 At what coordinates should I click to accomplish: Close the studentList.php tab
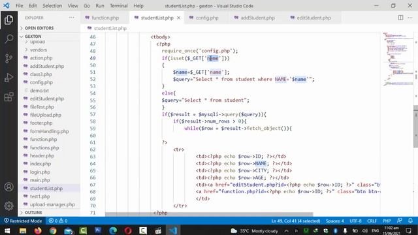click(x=178, y=18)
